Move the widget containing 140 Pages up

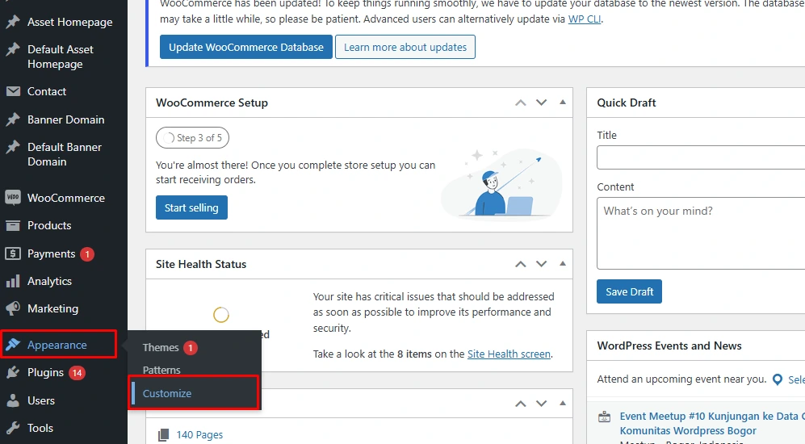point(521,404)
